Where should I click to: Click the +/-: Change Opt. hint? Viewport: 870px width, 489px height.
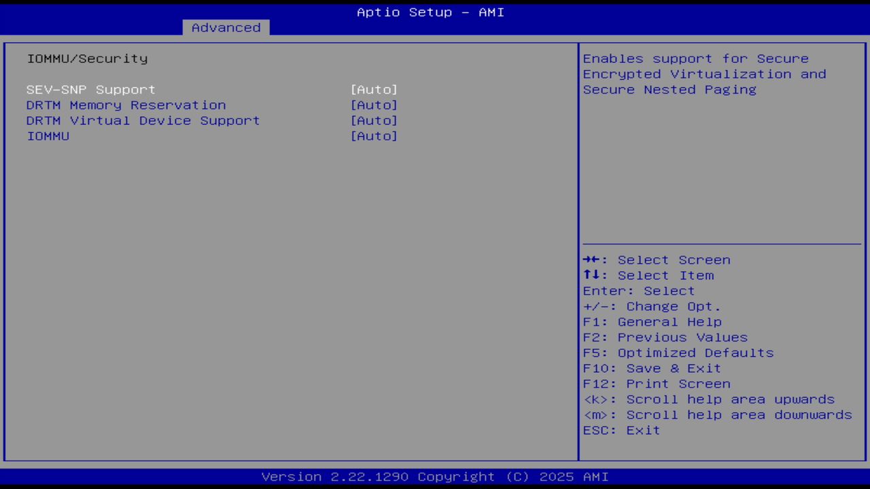click(652, 307)
